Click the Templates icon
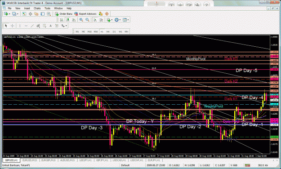This screenshot has width=281, height=169. tap(125, 20)
